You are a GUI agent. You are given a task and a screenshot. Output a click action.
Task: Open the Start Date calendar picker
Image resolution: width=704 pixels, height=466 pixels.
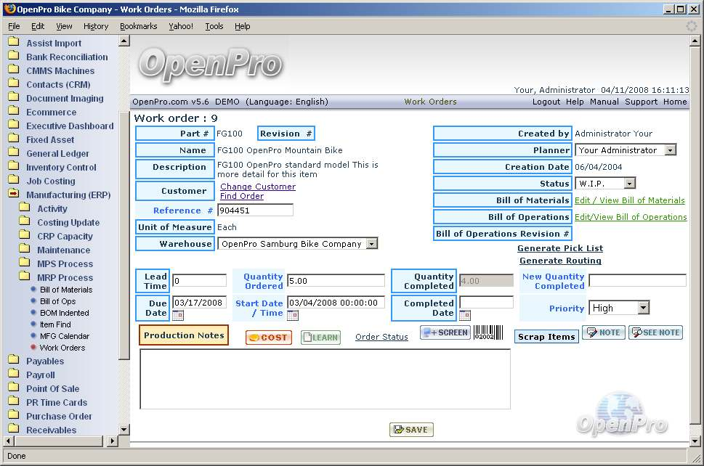click(293, 316)
